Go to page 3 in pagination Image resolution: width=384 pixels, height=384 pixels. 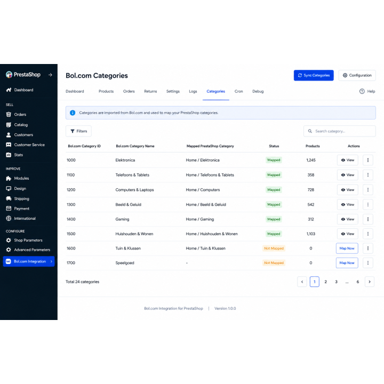336,282
